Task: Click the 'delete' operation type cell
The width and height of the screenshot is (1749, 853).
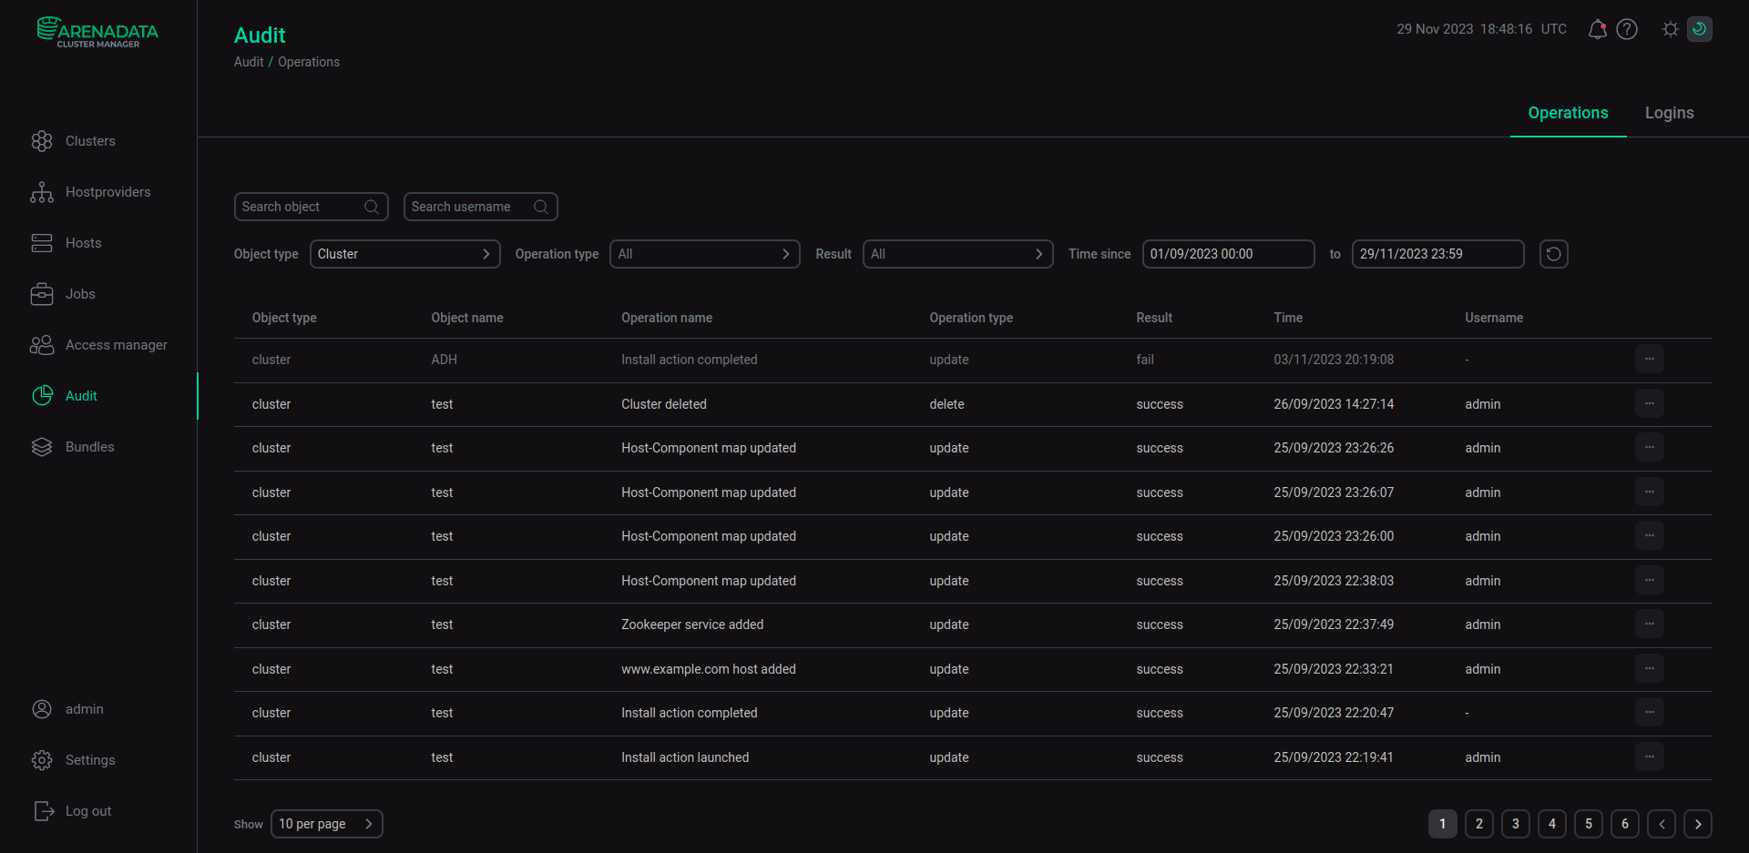Action: click(x=946, y=404)
